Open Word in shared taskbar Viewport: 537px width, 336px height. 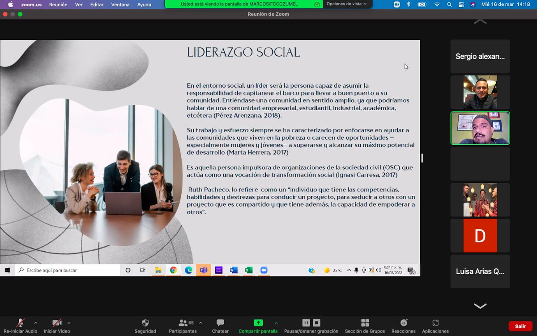coord(234,270)
